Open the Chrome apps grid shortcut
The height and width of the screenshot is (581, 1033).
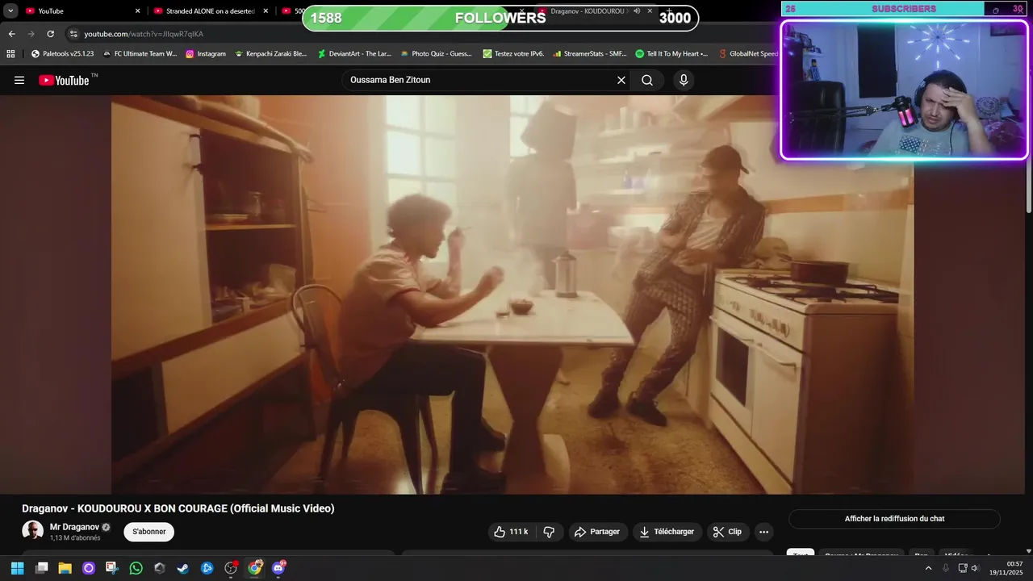(10, 54)
